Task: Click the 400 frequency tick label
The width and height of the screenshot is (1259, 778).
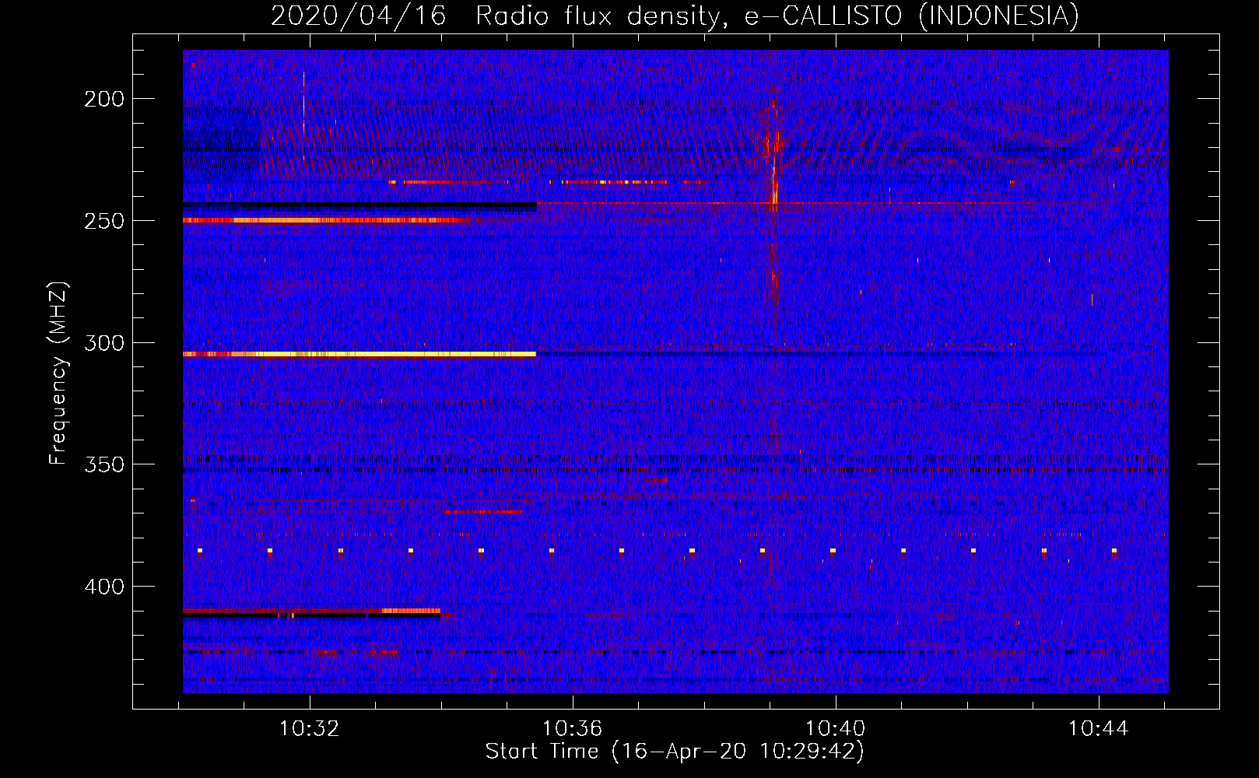Action: tap(104, 587)
